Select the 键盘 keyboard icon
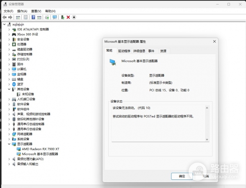Image resolution: width=246 pixels, height=188 pixels. point(14,79)
